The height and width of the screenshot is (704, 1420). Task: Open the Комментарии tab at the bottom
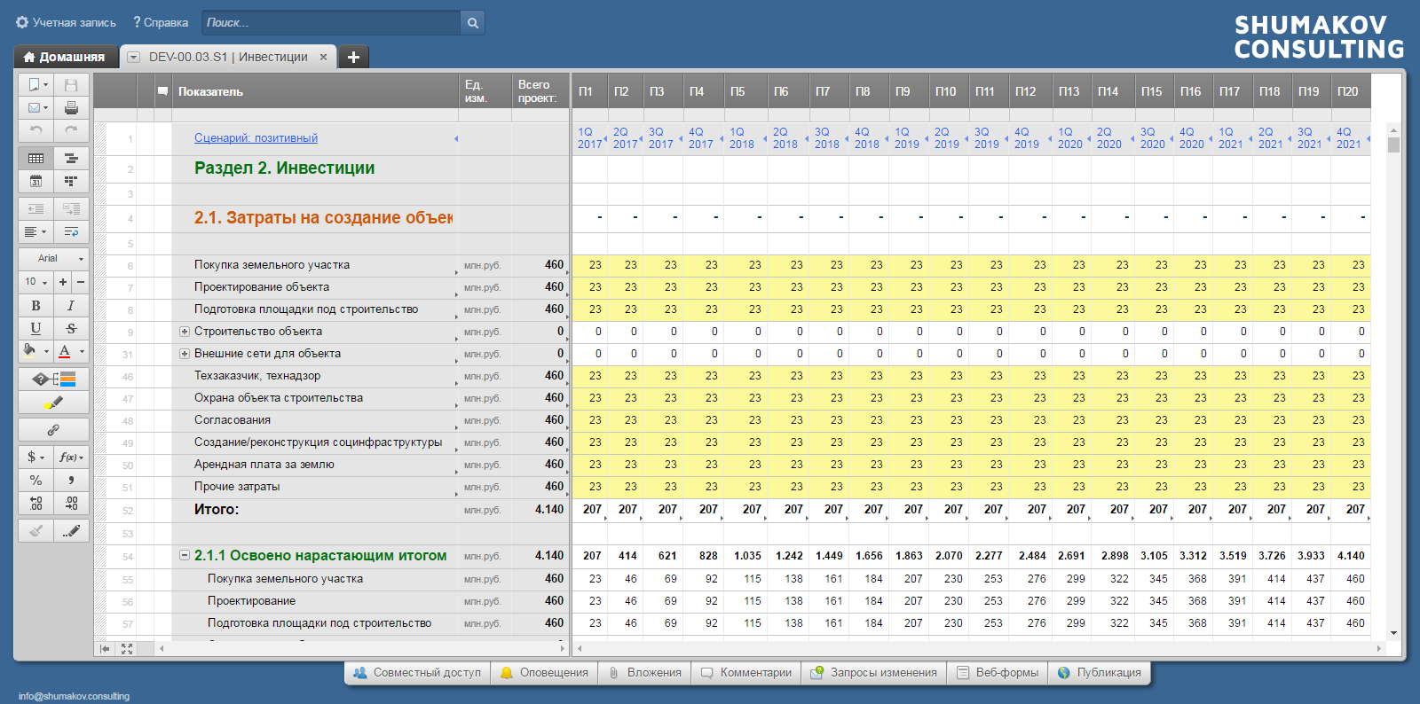(x=745, y=673)
